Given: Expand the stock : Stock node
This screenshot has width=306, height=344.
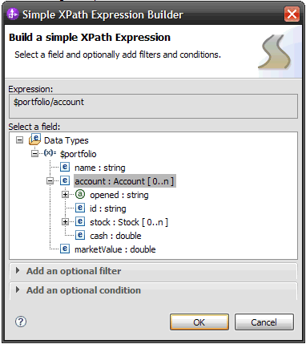Looking at the screenshot, I should (65, 221).
